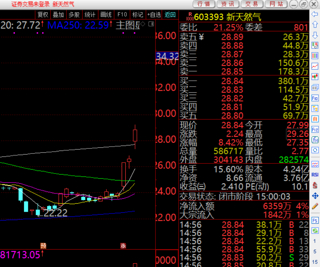
Task: Expand the 主图 indicator diamond marker
Action: tap(143, 24)
